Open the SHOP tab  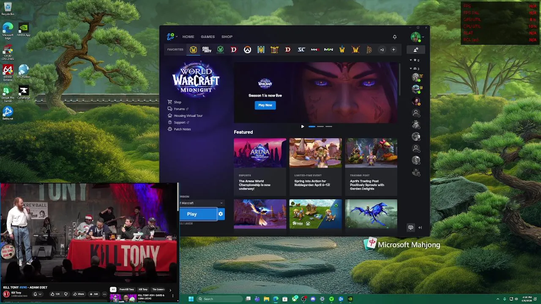coord(227,37)
